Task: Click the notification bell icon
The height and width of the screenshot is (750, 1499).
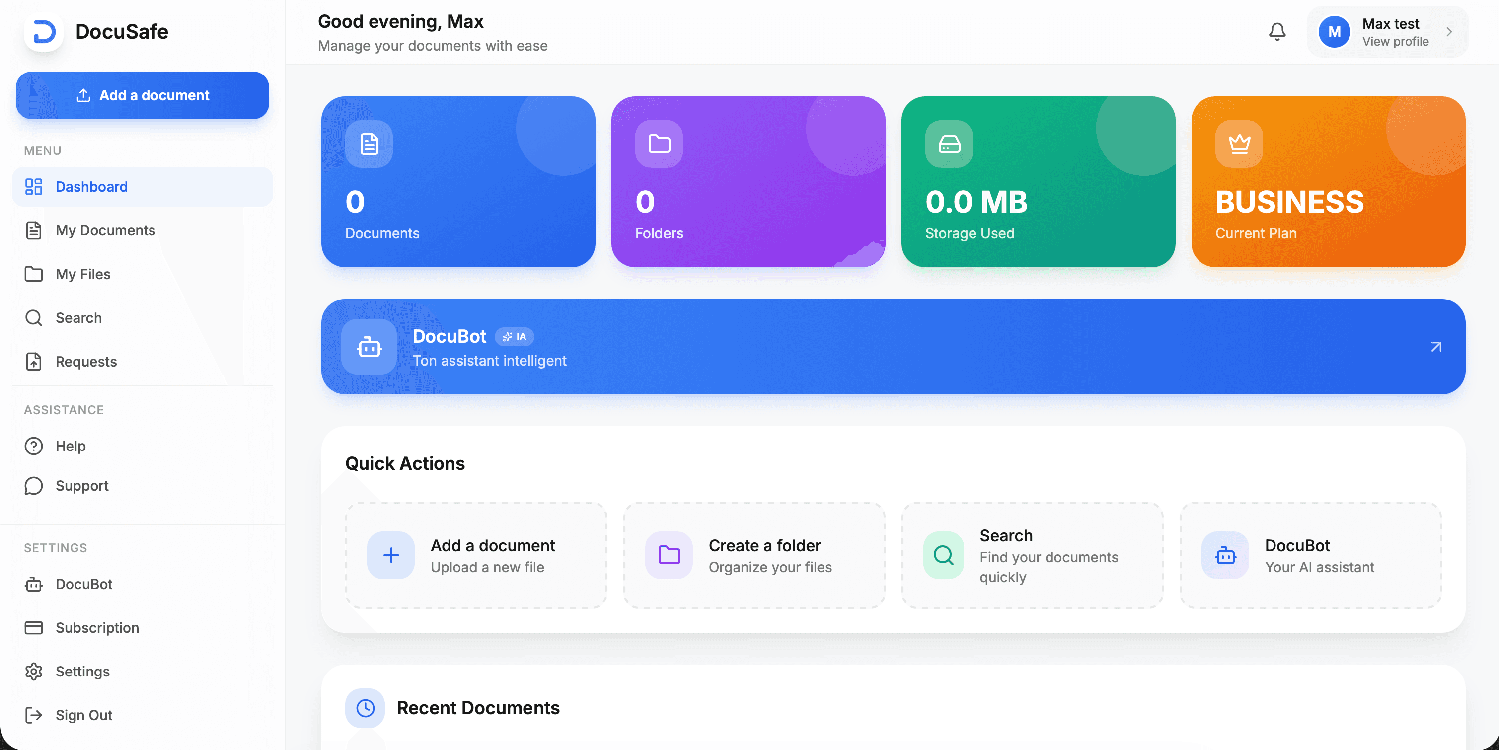Action: (1276, 31)
